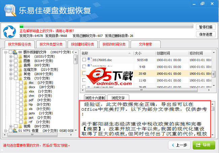Screen dimensions: 219x153
Task: Click the green 导出 button
Action: (204, 145)
